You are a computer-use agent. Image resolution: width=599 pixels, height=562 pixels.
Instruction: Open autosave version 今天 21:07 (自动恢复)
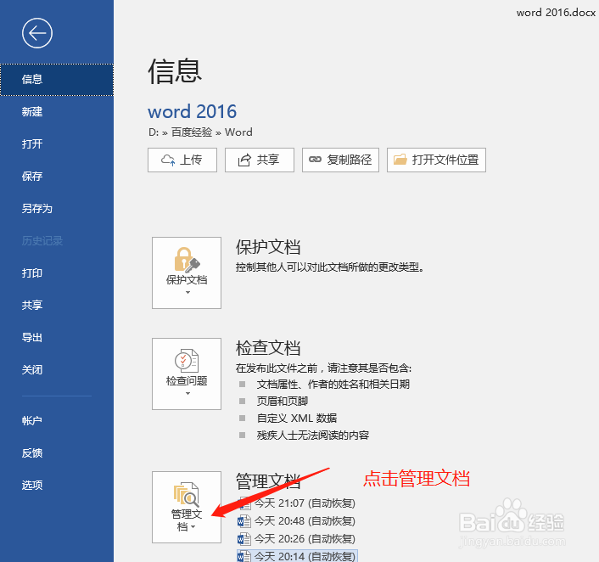coord(297,503)
